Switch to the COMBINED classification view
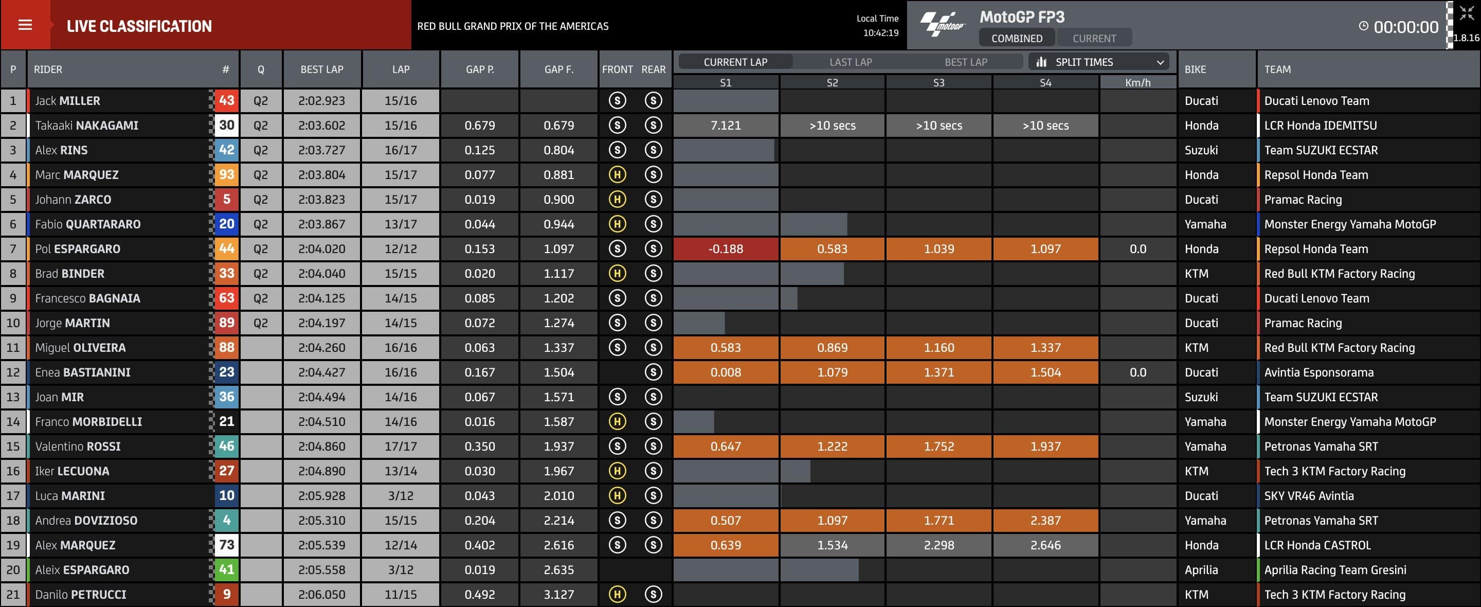The width and height of the screenshot is (1481, 607). [1017, 38]
